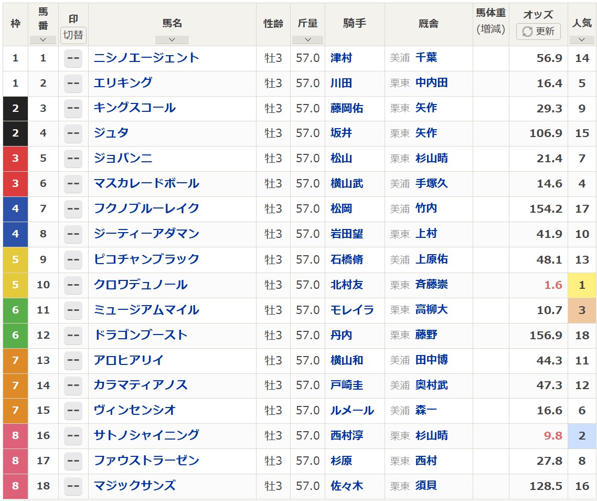This screenshot has width=597, height=501.
Task: Open jockey link 北村友
Action: 347,285
